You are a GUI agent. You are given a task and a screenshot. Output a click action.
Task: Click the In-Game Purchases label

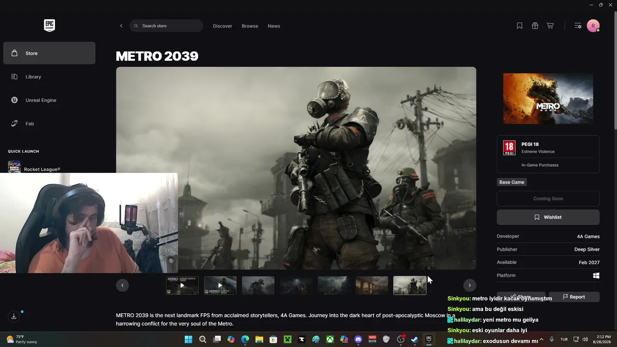click(x=540, y=165)
